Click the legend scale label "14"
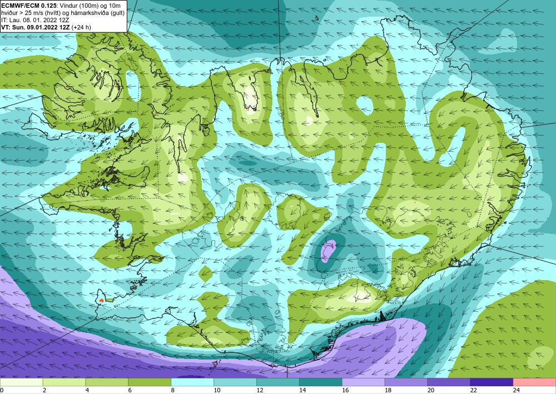 click(302, 390)
